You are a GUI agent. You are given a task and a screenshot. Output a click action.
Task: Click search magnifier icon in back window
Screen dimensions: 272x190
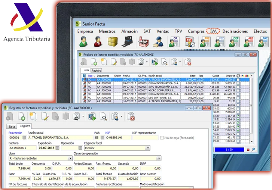pos(164,62)
